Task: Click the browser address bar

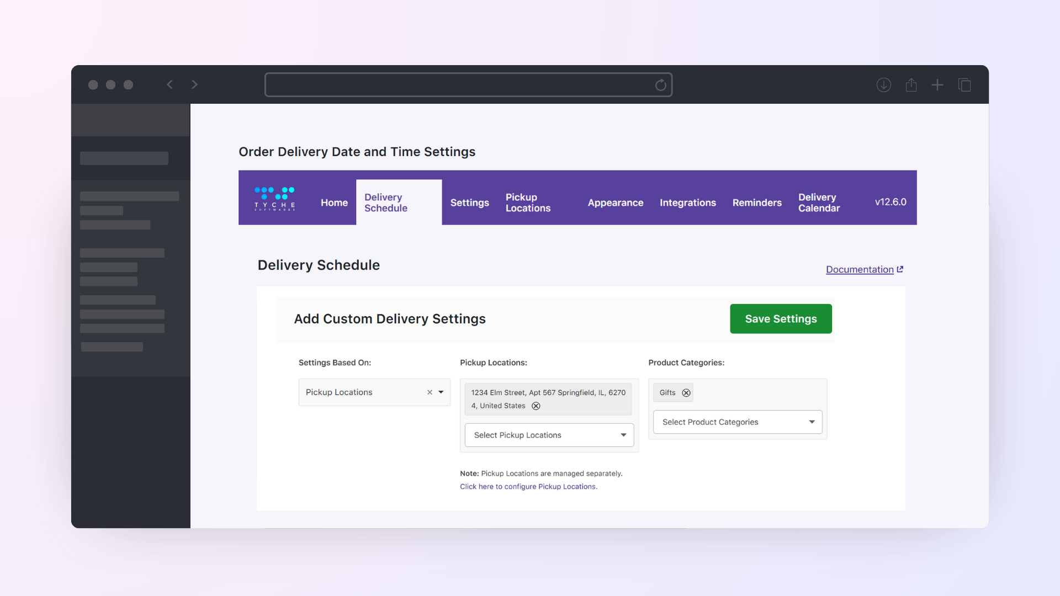Action: tap(468, 85)
